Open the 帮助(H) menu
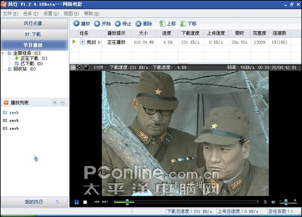 (91, 13)
